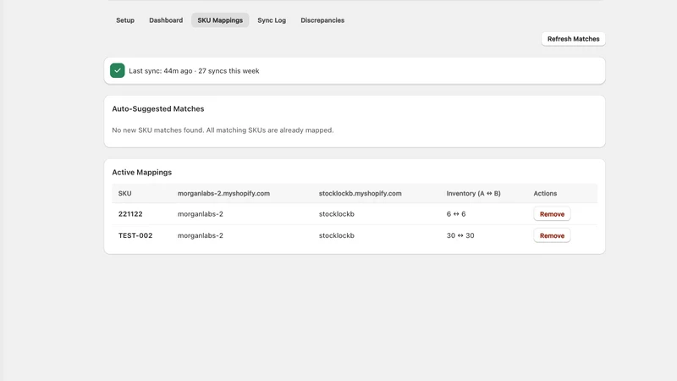
Task: Click the Auto-Suggested Matches heading
Action: pos(158,109)
